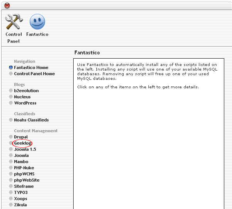Click the Classifieds section heading

tap(25, 114)
